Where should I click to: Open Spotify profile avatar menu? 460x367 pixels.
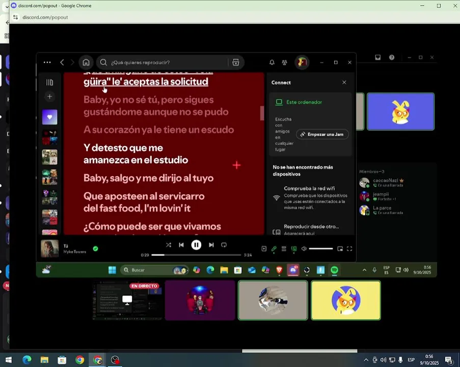tap(302, 62)
